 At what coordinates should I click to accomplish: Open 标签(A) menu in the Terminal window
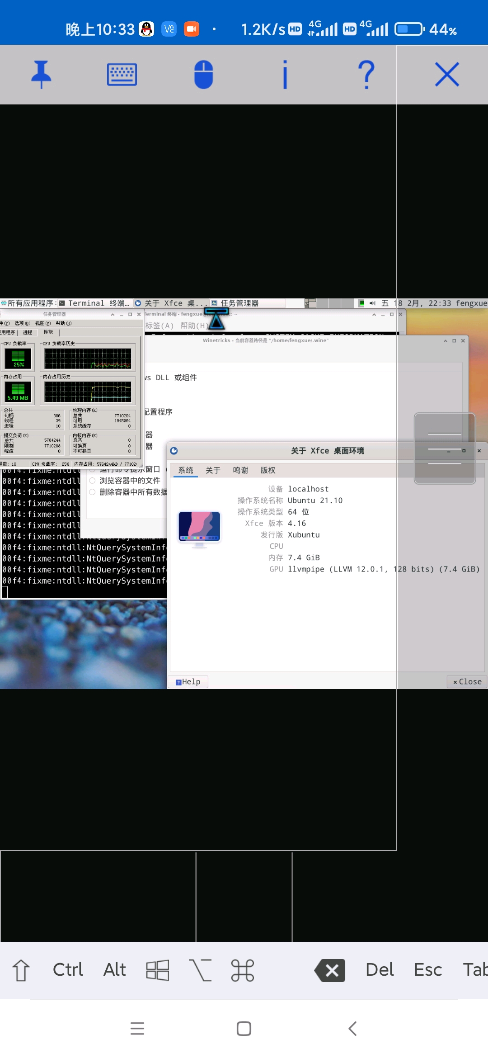point(160,326)
